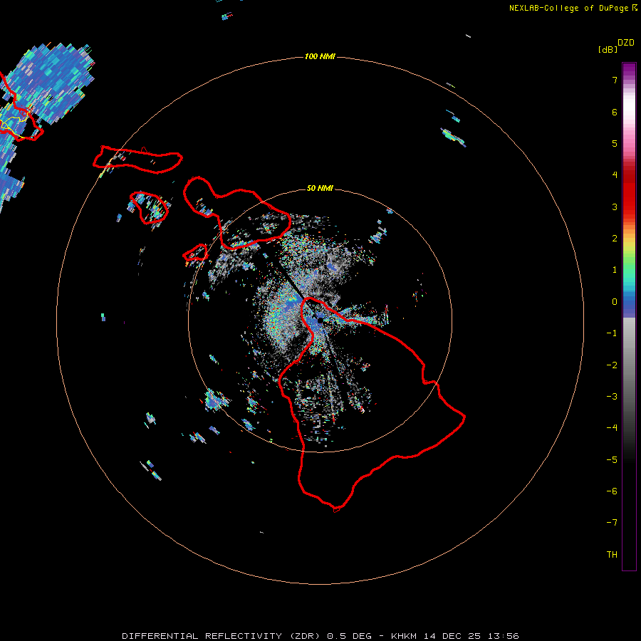Click the Differential Reflectivity (ZDR) title text
This screenshot has width=641, height=641.
pos(221,636)
